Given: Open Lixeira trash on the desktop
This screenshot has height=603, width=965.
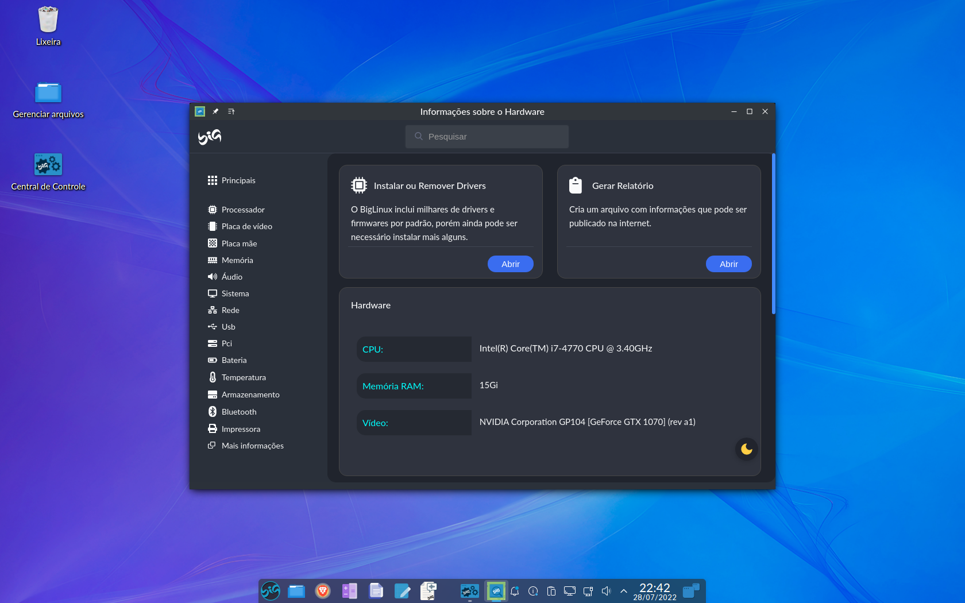Looking at the screenshot, I should pyautogui.click(x=48, y=26).
